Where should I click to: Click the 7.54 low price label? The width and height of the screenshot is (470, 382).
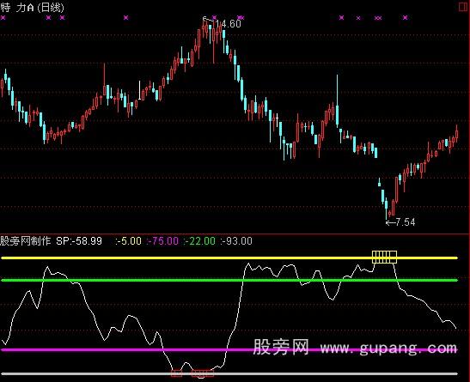click(x=405, y=222)
